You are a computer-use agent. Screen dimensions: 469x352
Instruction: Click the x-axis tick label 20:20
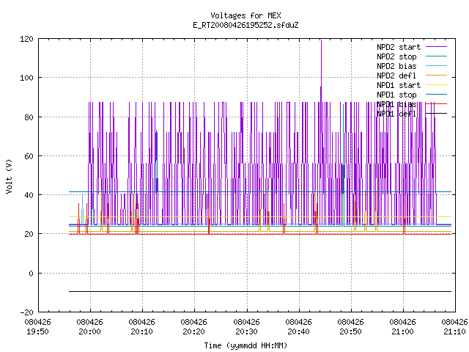(x=193, y=331)
